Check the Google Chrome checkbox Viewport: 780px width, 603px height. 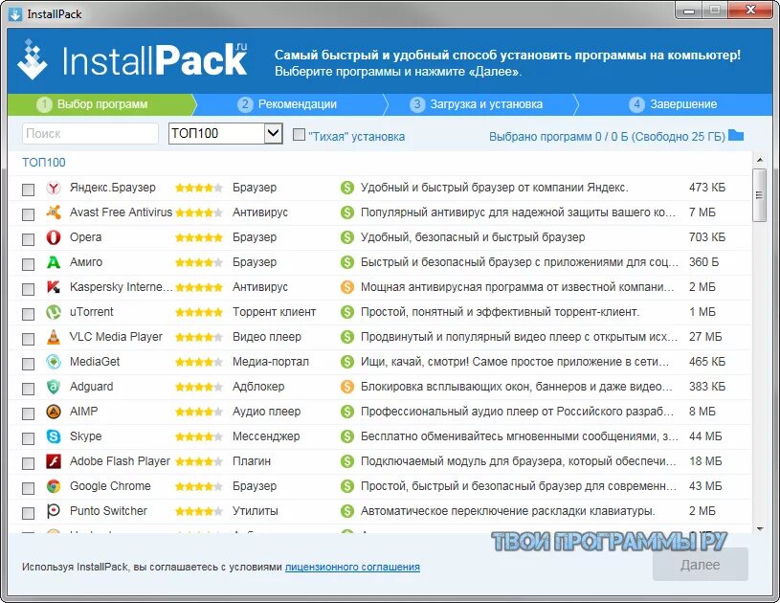(x=29, y=488)
